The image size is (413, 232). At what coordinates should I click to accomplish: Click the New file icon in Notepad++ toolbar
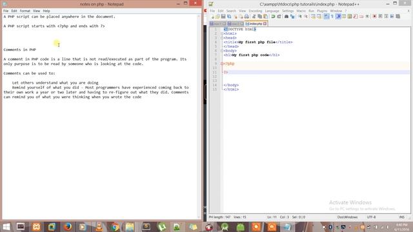click(x=212, y=17)
